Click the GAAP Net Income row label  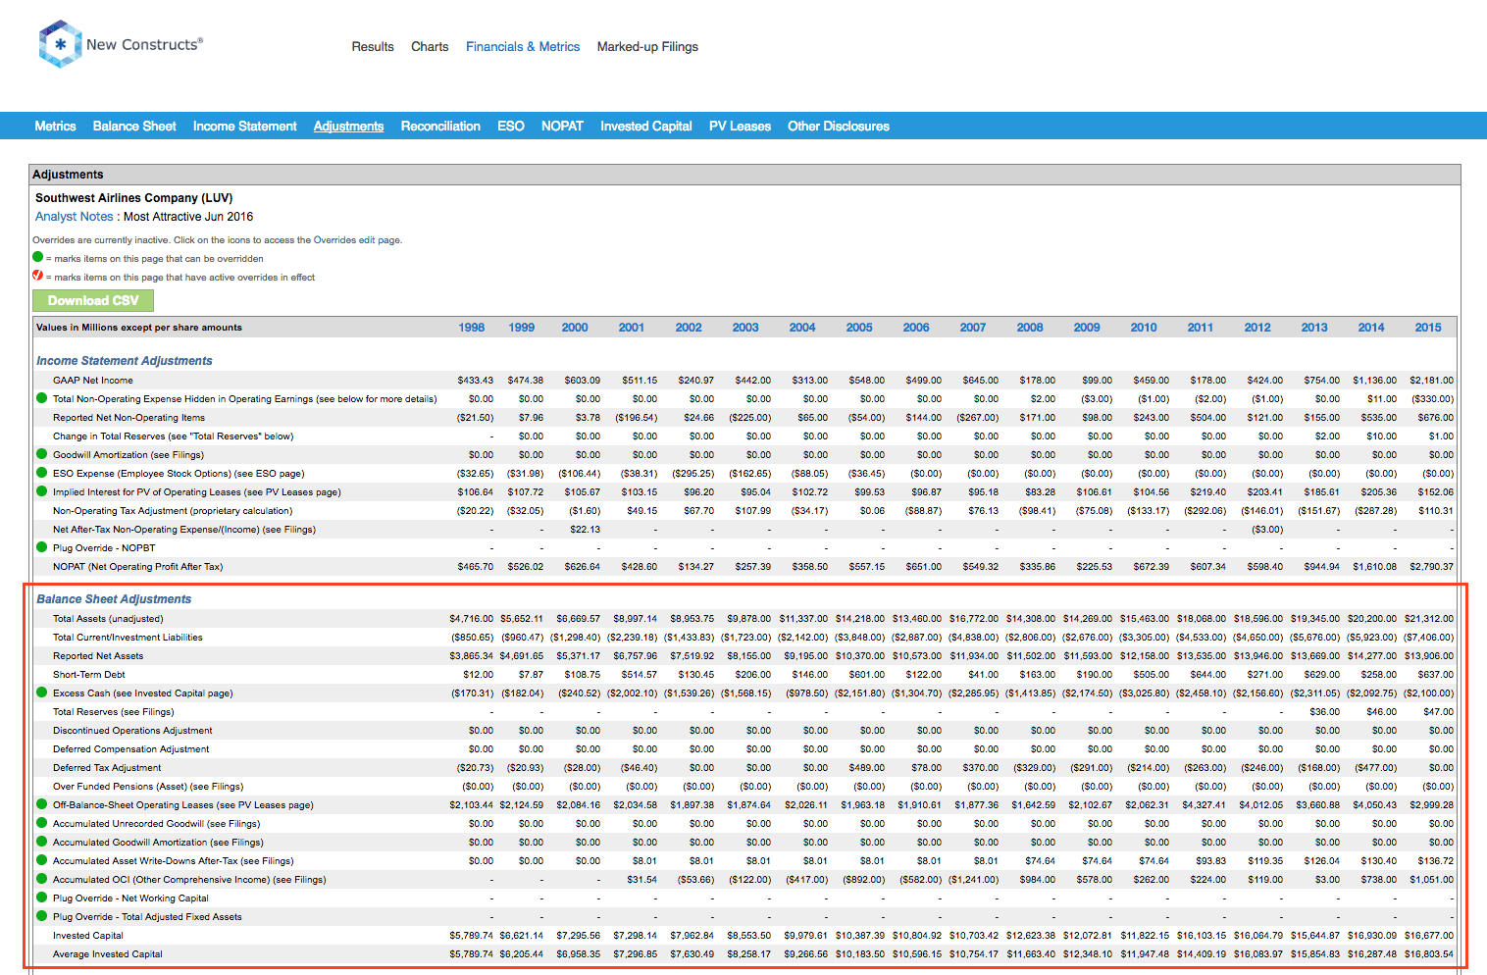(93, 381)
